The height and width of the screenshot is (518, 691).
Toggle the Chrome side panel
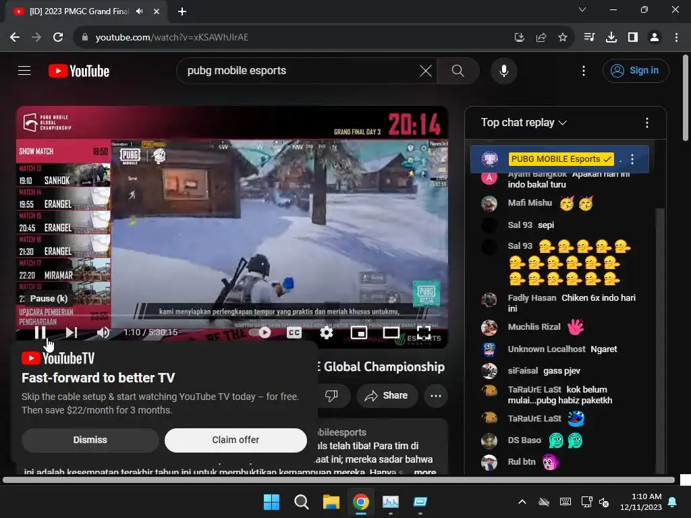point(633,38)
